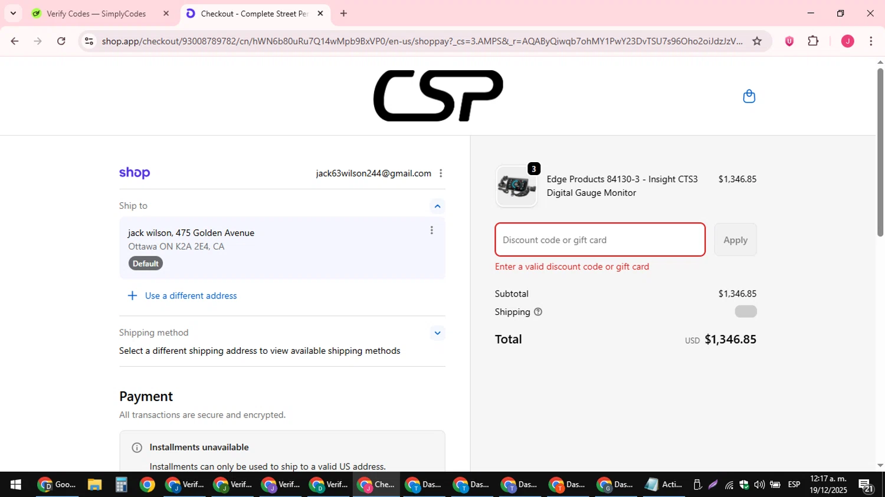This screenshot has width=885, height=497.
Task: Open Calculator from the taskbar
Action: coord(121,485)
